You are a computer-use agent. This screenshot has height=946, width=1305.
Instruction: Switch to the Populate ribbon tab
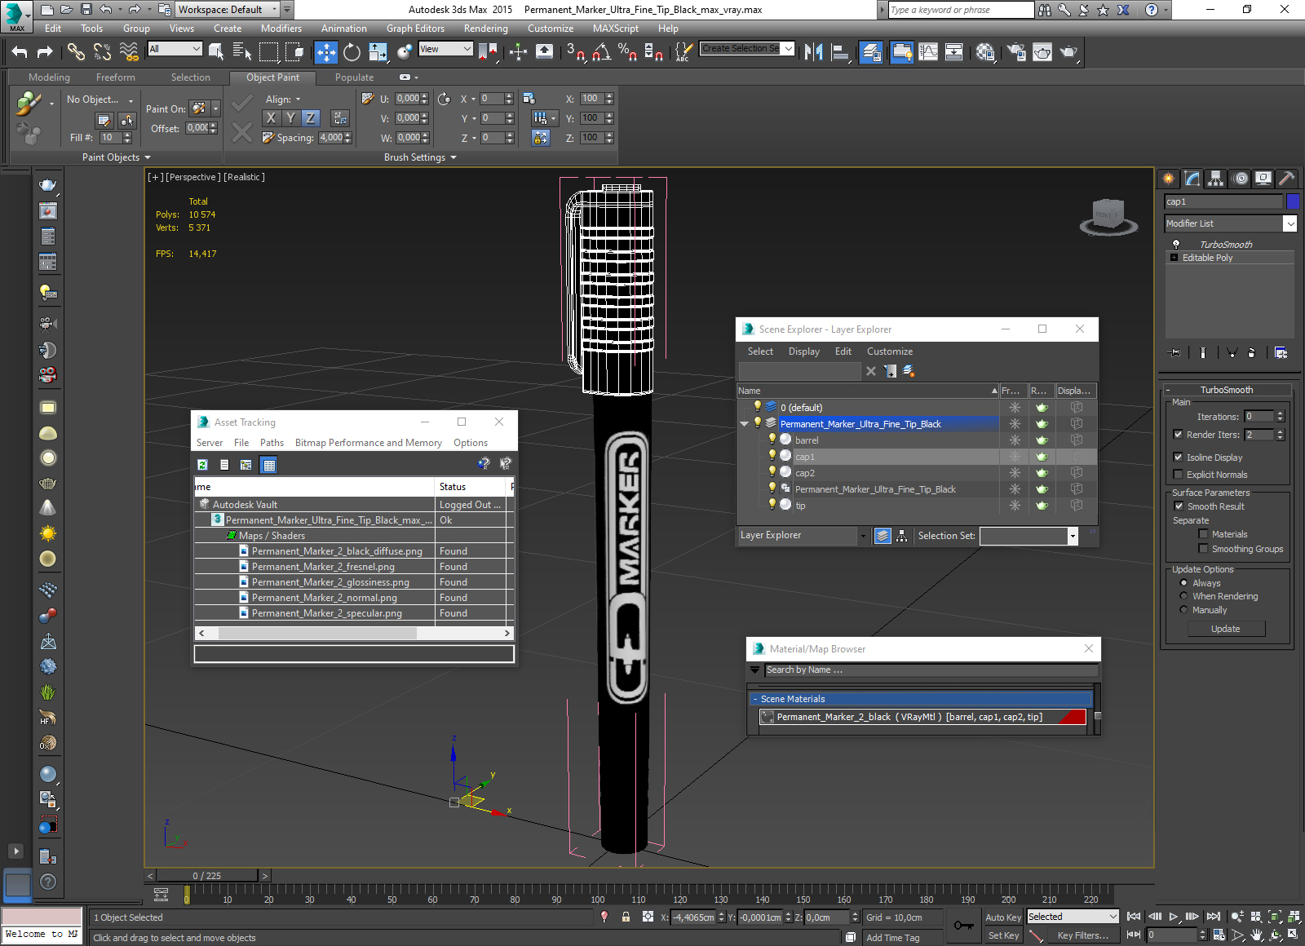[x=354, y=77]
